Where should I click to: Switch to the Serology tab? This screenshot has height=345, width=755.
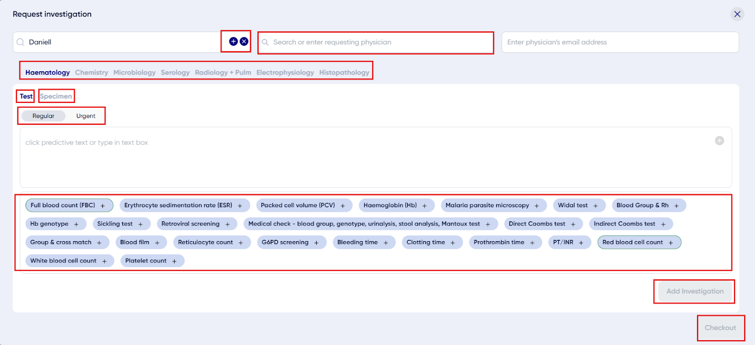175,72
